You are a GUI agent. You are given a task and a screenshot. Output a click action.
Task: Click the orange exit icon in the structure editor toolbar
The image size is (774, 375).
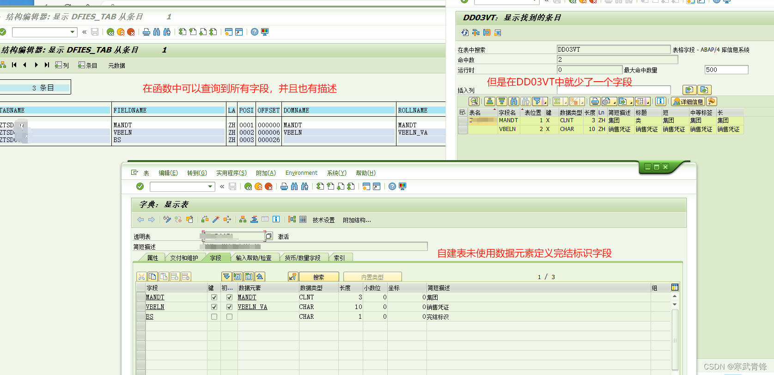click(x=121, y=32)
